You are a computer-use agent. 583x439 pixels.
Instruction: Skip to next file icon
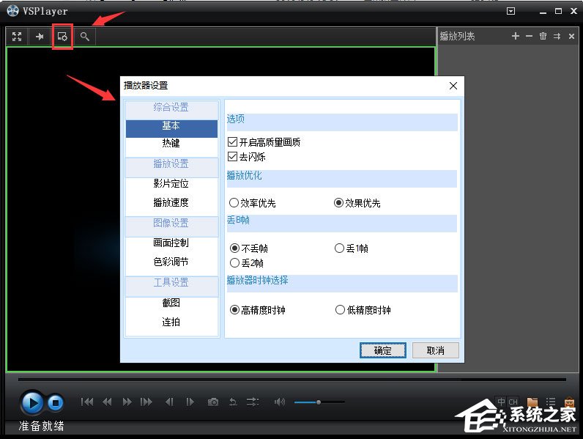146,402
